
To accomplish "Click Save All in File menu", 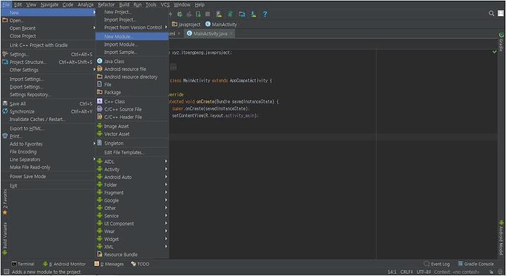I will 48,104.
